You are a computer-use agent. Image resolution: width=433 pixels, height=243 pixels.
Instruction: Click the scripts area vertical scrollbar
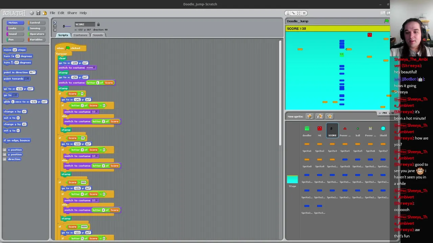click(x=280, y=93)
